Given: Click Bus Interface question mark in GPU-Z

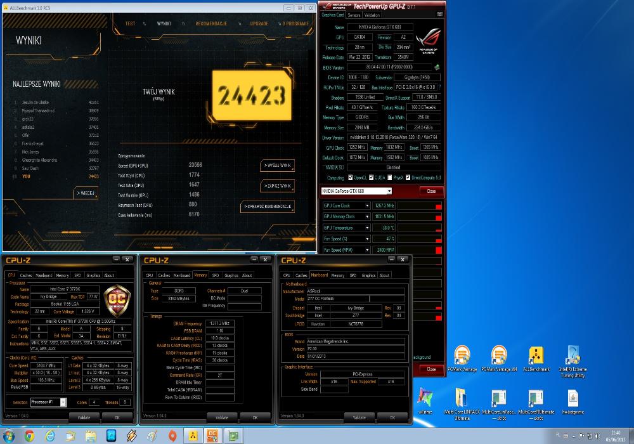Looking at the screenshot, I should (440, 87).
